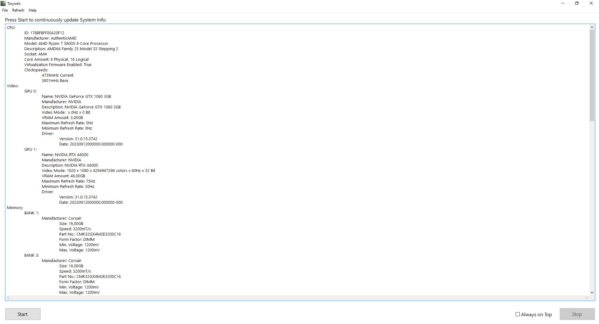599x324 pixels.
Task: Click the vertical scrollbar thumb
Action: [x=592, y=75]
